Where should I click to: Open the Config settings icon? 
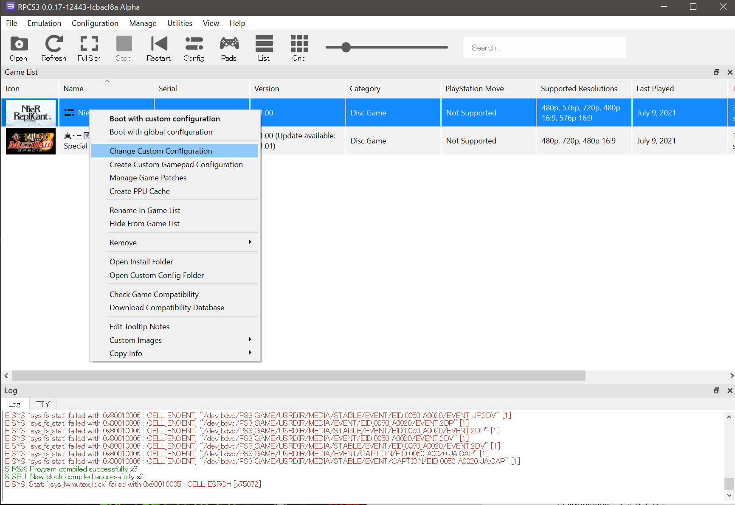(194, 48)
